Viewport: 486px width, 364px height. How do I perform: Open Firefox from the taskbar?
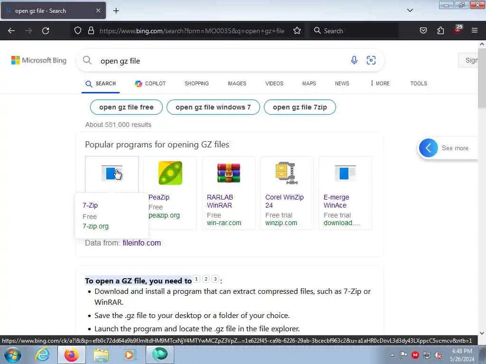[x=72, y=355]
